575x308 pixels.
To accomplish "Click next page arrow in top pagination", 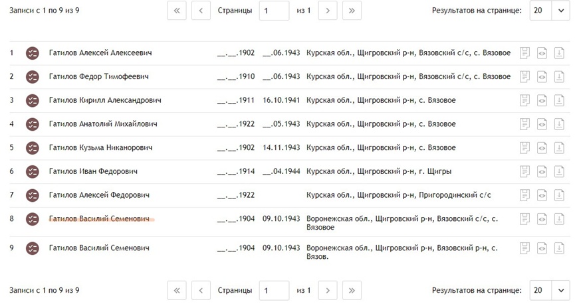I will point(328,11).
